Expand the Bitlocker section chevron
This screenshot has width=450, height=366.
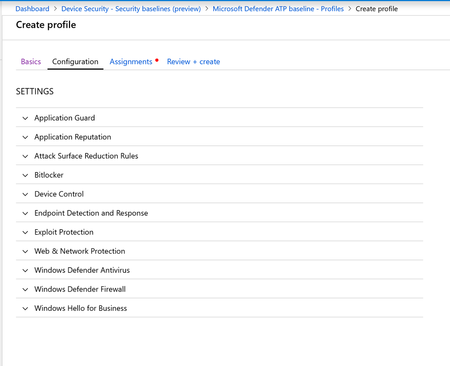[25, 175]
